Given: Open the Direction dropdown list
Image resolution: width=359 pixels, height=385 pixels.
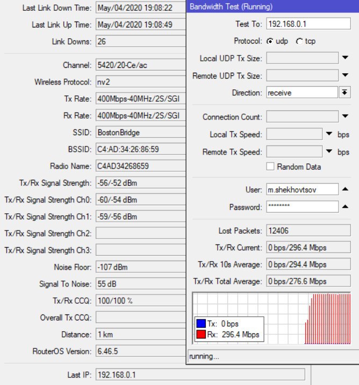Looking at the screenshot, I should click(345, 93).
